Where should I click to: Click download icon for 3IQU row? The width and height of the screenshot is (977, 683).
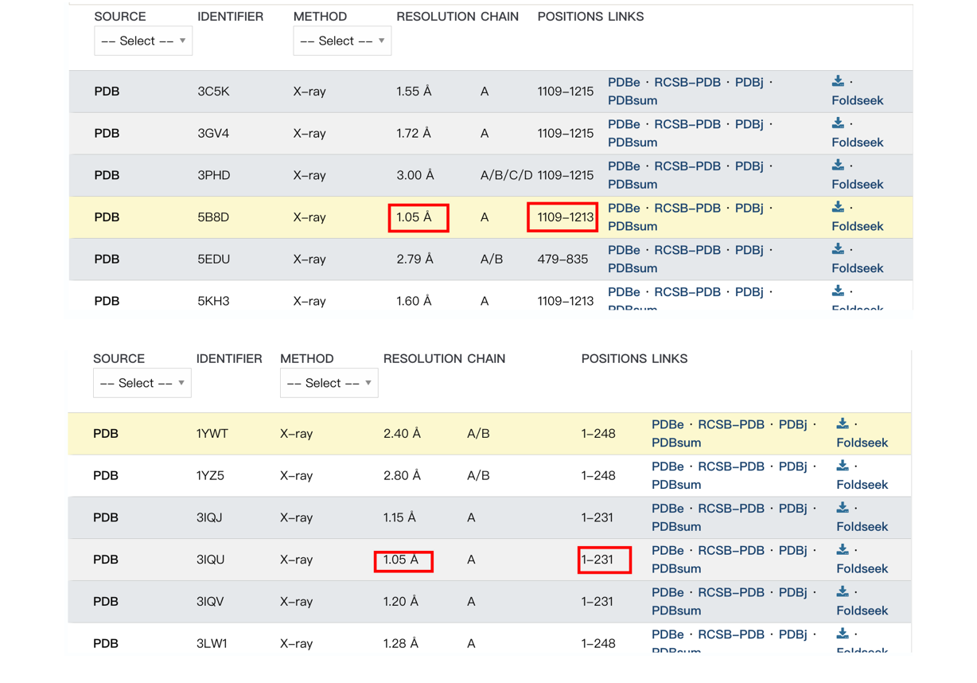(843, 550)
